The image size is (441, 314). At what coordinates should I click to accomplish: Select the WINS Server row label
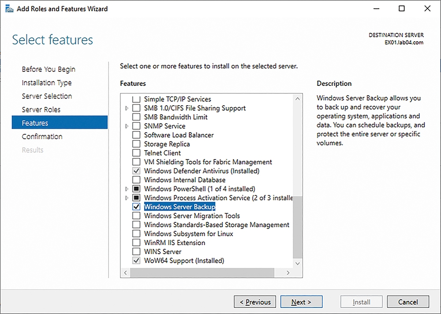(163, 251)
